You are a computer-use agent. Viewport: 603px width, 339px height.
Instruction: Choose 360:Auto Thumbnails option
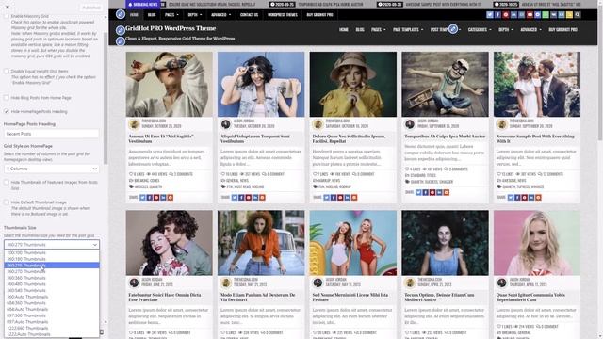52,297
